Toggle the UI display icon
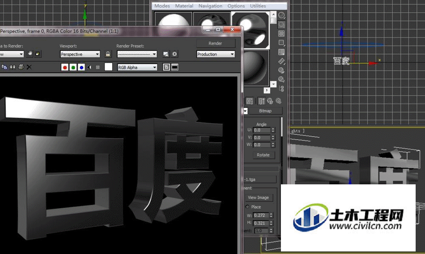 click(x=175, y=67)
